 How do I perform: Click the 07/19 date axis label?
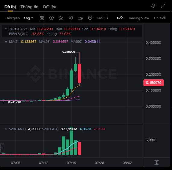pos(71,163)
